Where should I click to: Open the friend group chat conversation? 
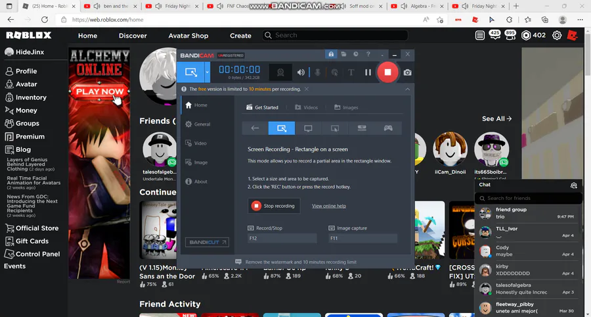pyautogui.click(x=527, y=213)
